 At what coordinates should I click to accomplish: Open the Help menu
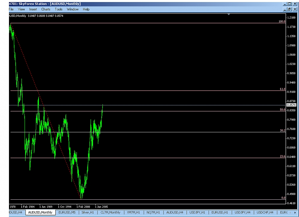click(86, 9)
